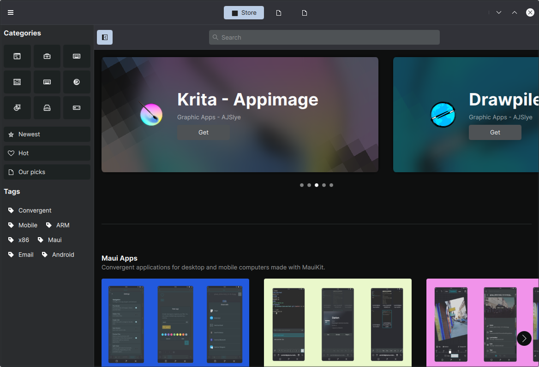
Task: Filter by the x86 tag
Action: coord(18,240)
